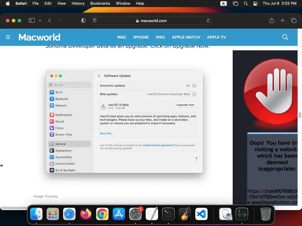
Task: Open System Settings from the Dock
Action: point(135,214)
